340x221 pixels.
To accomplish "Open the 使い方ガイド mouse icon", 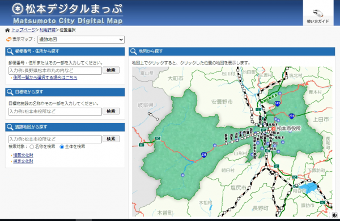I will pos(318,14).
